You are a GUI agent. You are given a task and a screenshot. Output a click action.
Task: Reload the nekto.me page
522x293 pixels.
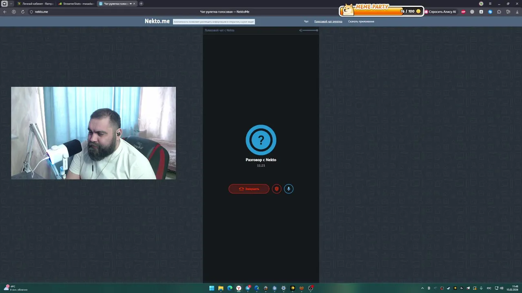click(x=22, y=12)
